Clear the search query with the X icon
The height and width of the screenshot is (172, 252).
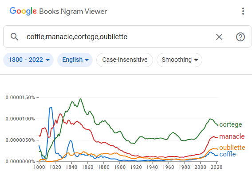pyautogui.click(x=219, y=37)
